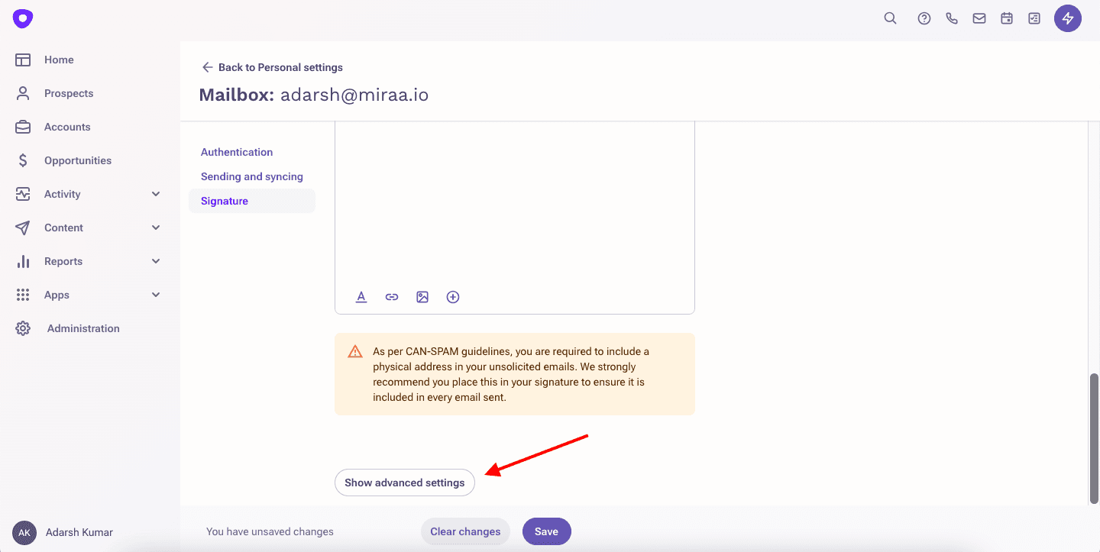The image size is (1100, 552).
Task: Click the plus circle icon in editor
Action: (x=453, y=297)
